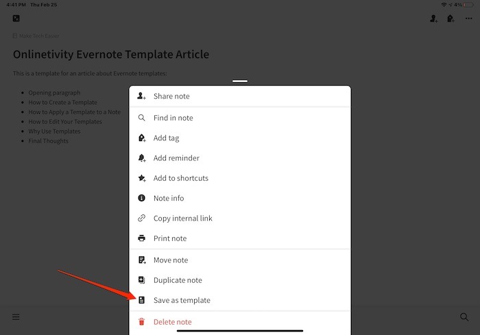Tap the star icon beside Add to shortcuts

coord(142,178)
